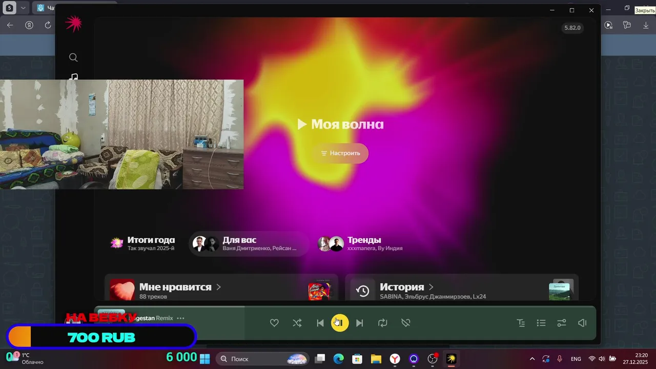Open OBS taskbar icon with red dot
The image size is (656, 369).
coord(433,359)
